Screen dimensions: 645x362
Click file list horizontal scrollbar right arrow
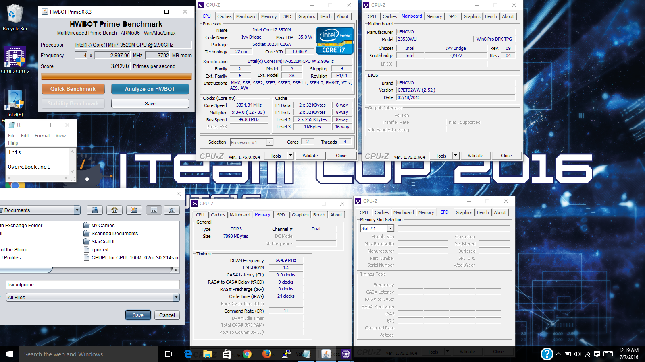click(176, 270)
